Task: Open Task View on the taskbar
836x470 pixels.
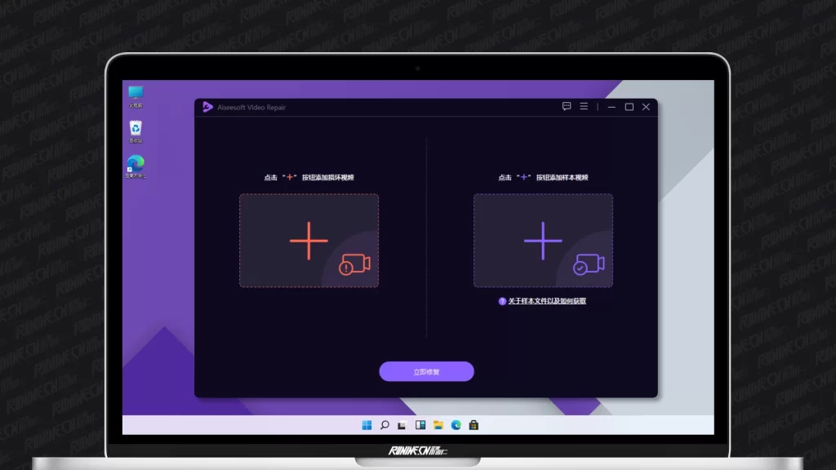Action: coord(402,425)
